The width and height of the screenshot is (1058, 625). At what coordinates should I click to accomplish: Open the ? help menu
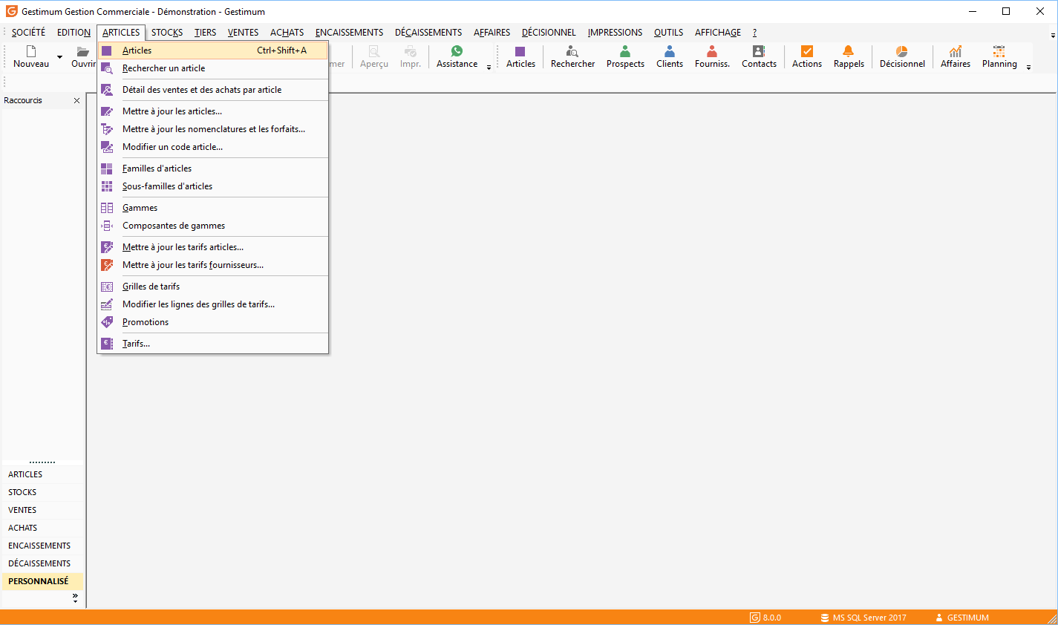coord(754,33)
